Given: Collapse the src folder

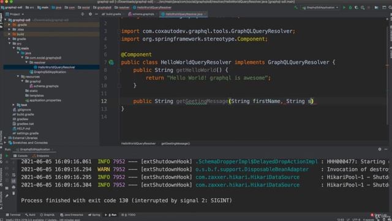Looking at the screenshot, I should [x=9, y=44].
